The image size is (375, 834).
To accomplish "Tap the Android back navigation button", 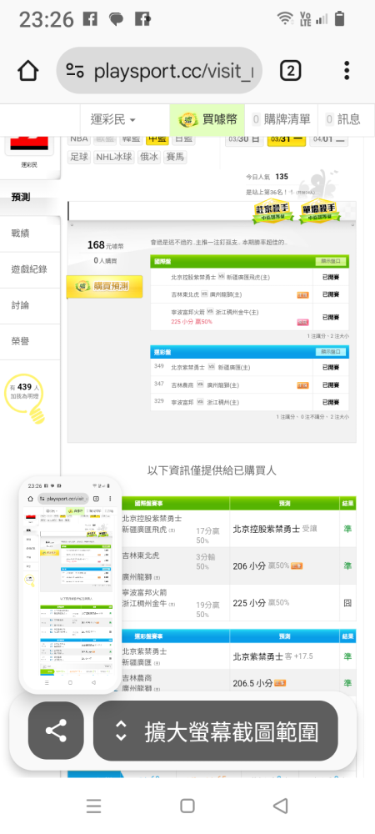I will [281, 806].
